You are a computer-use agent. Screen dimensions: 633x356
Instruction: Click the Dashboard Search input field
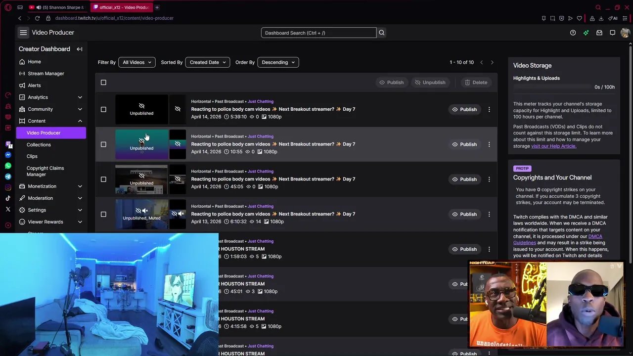[x=318, y=33]
